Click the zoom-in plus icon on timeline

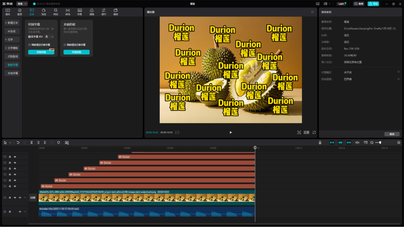[399, 143]
